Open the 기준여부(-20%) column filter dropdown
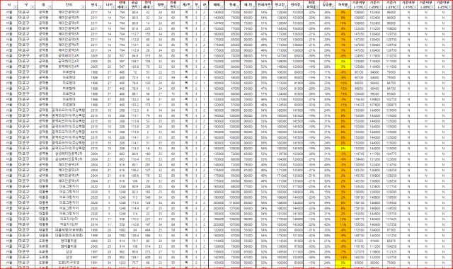This screenshot has height=269, width=453. 432,7
